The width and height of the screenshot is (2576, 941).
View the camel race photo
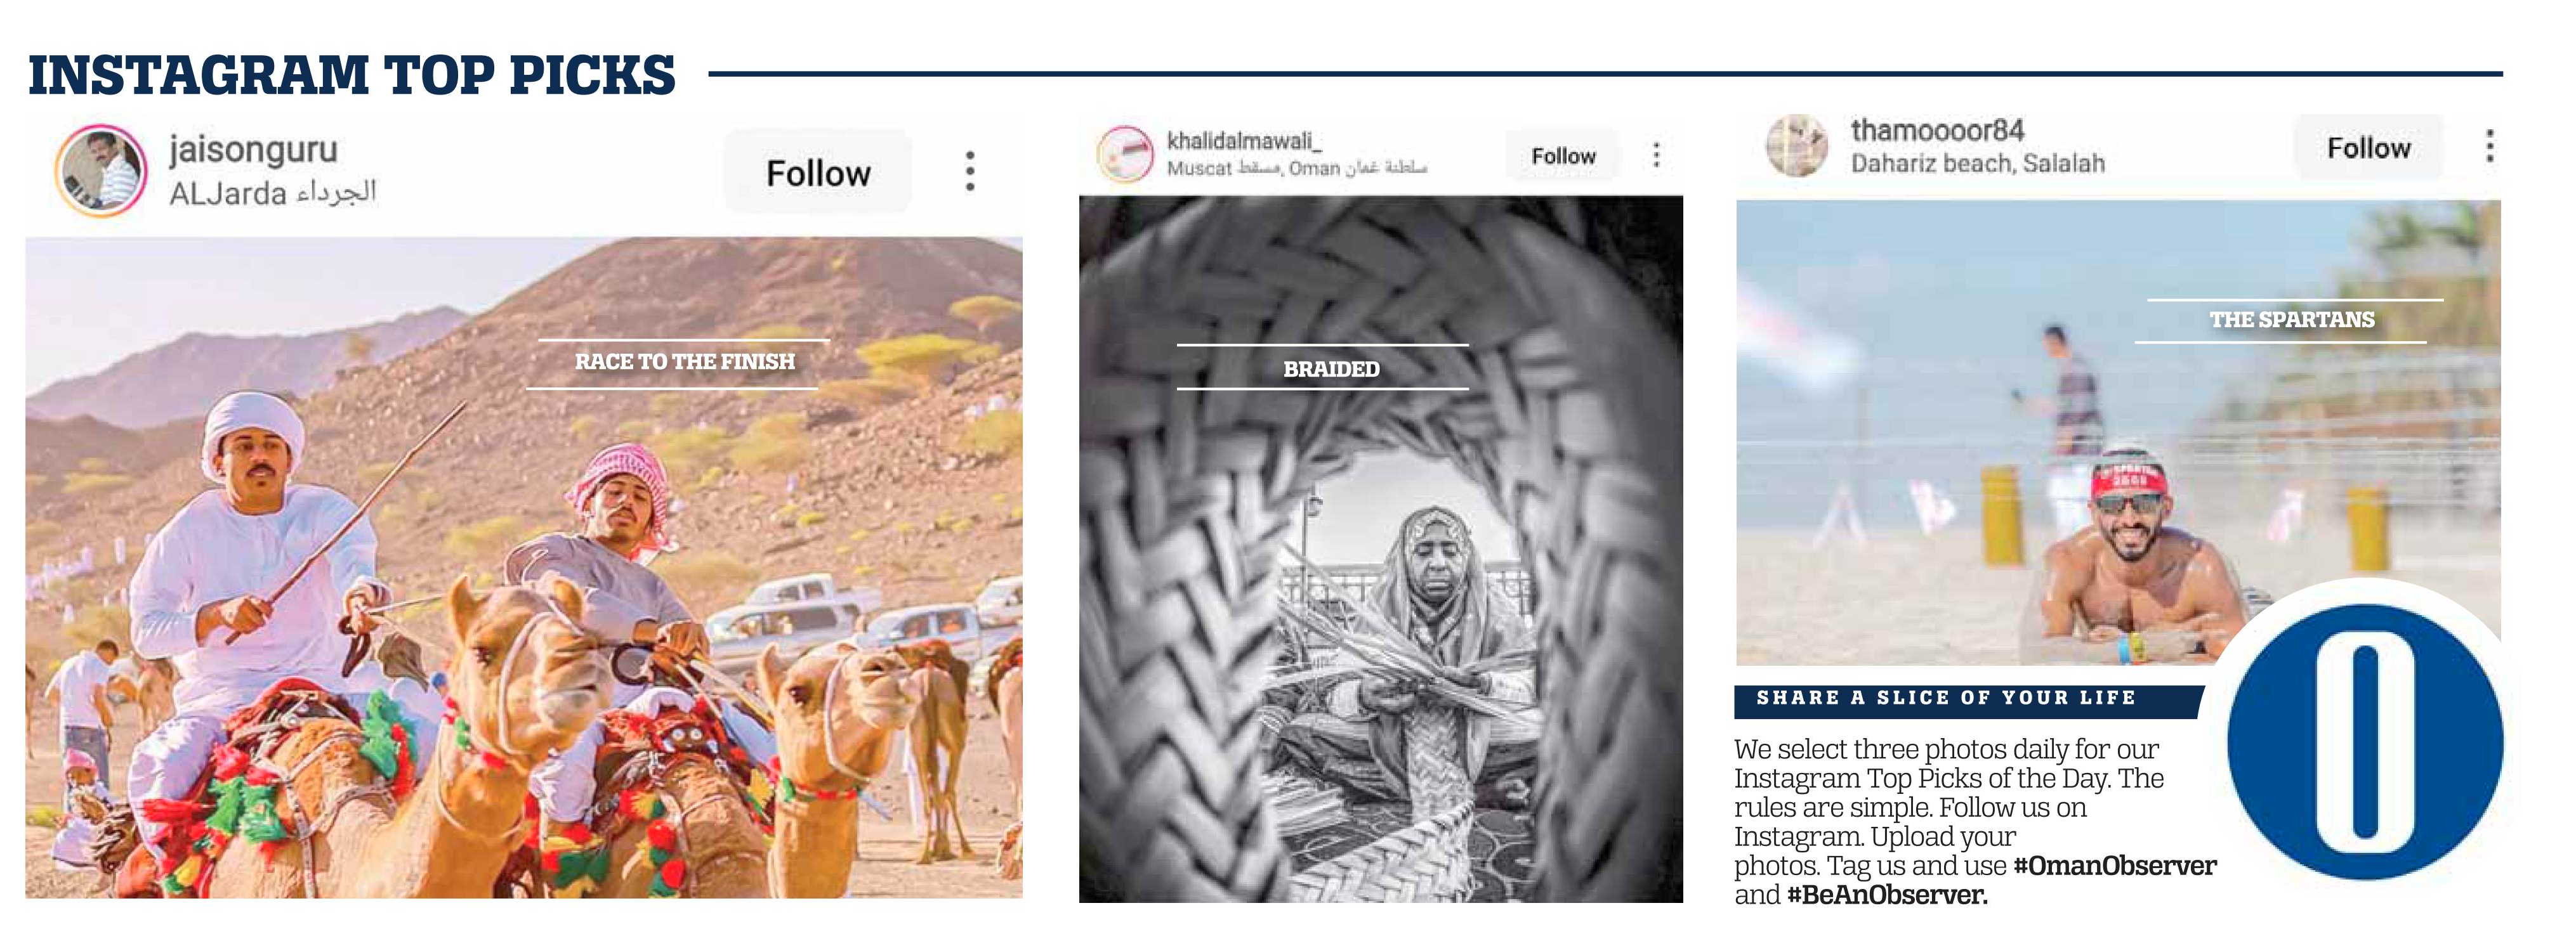(524, 566)
